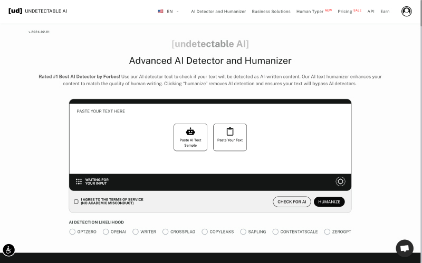Image resolution: width=422 pixels, height=263 pixels.
Task: Select the CROSSPLAG detector radio
Action: pyautogui.click(x=165, y=231)
